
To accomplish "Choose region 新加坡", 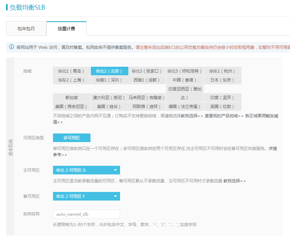I will coord(72,97).
